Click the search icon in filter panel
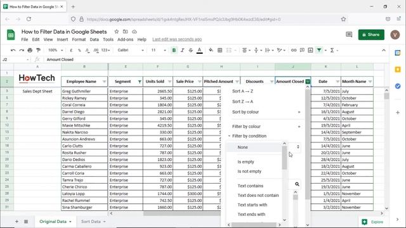 coord(297,184)
